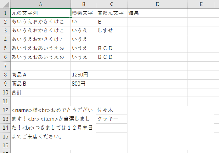Viewport: 219px width, 153px height.
Task: Click cell B8 '1250円'
Action: pos(84,75)
